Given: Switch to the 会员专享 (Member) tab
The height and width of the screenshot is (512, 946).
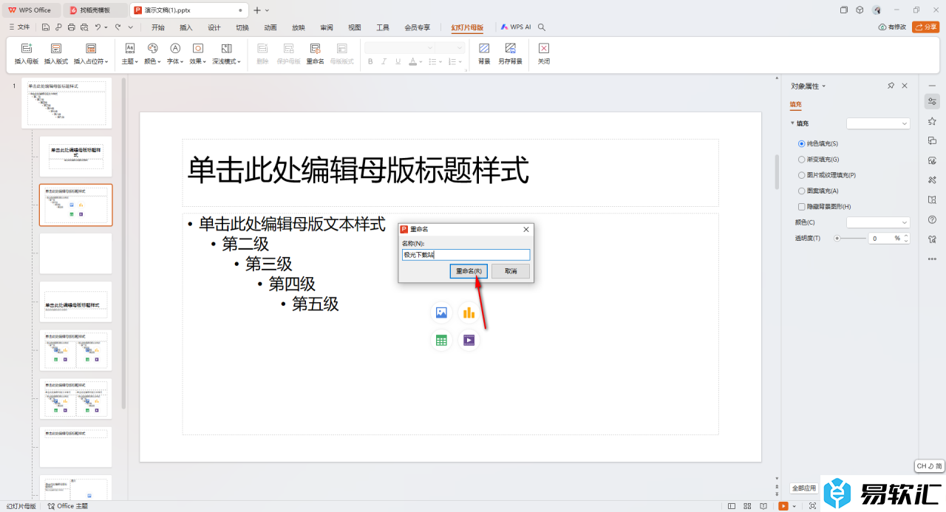Looking at the screenshot, I should (x=418, y=27).
